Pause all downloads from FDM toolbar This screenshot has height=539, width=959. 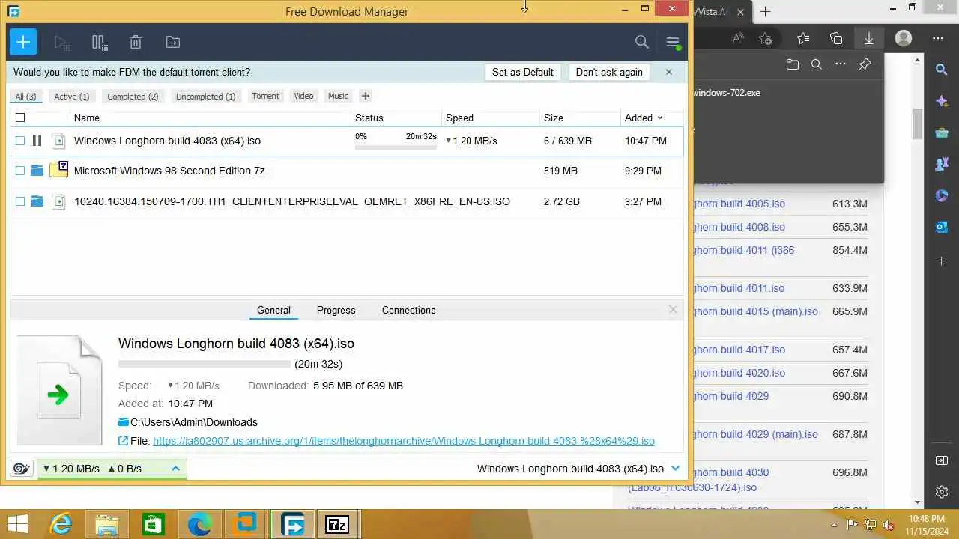point(100,43)
